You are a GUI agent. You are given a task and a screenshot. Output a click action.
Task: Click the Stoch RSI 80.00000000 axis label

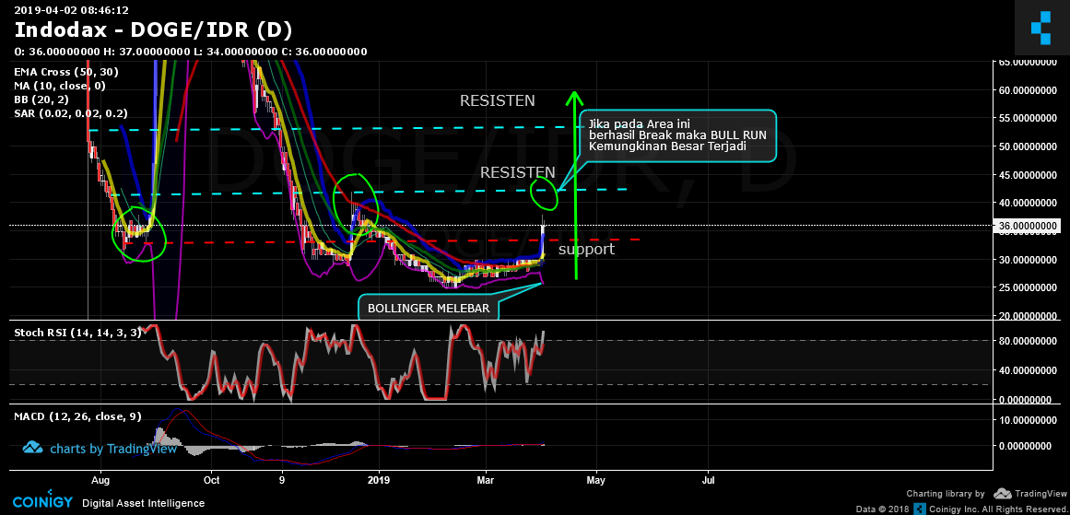click(1029, 341)
